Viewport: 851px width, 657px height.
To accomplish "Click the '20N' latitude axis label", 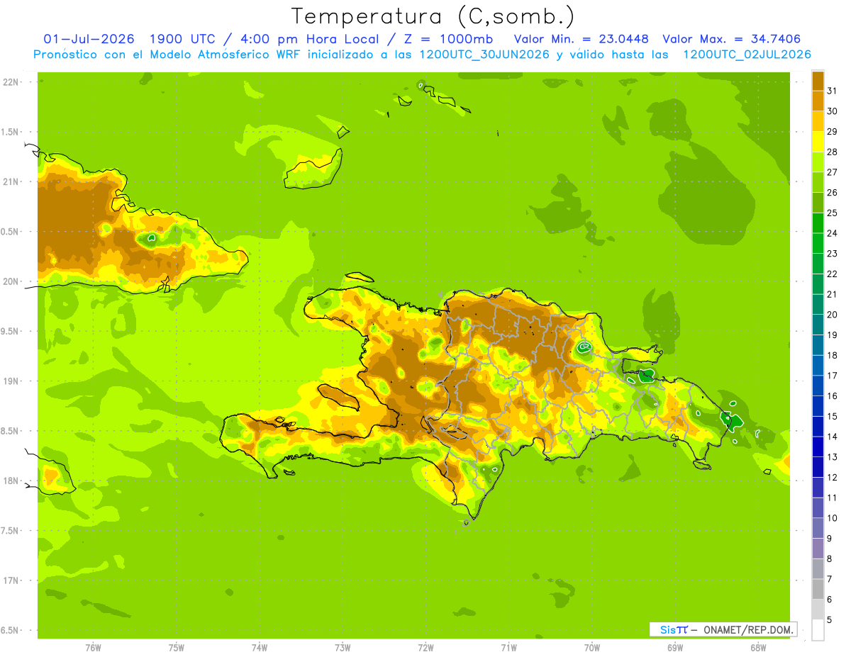I will (11, 281).
